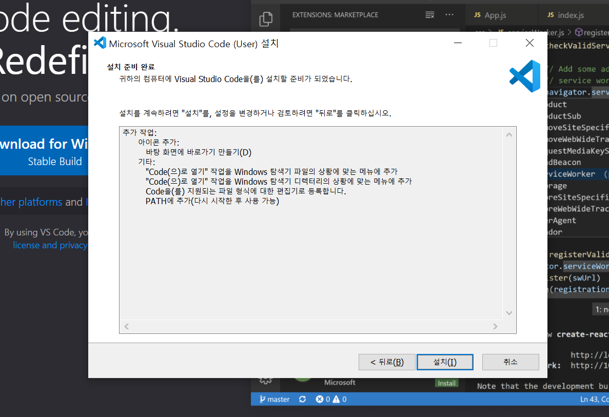Click the horizontal scroll left arrow
This screenshot has width=609, height=417.
[x=127, y=327]
